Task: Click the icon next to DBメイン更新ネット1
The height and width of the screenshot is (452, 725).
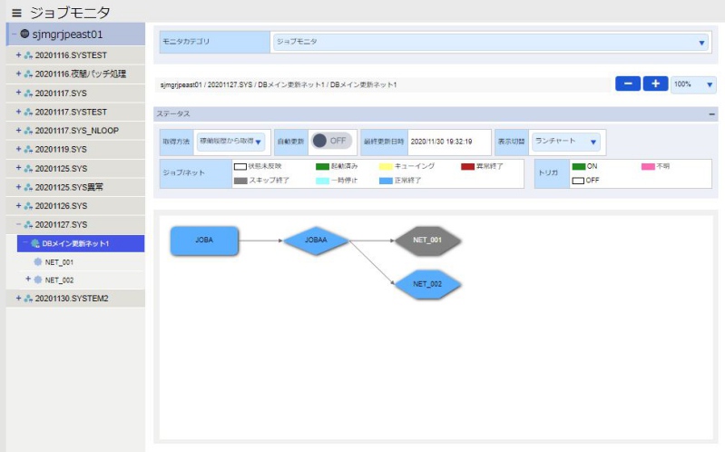Action: coord(35,243)
